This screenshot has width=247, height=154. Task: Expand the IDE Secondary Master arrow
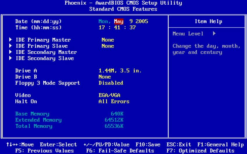pyautogui.click(x=10, y=52)
